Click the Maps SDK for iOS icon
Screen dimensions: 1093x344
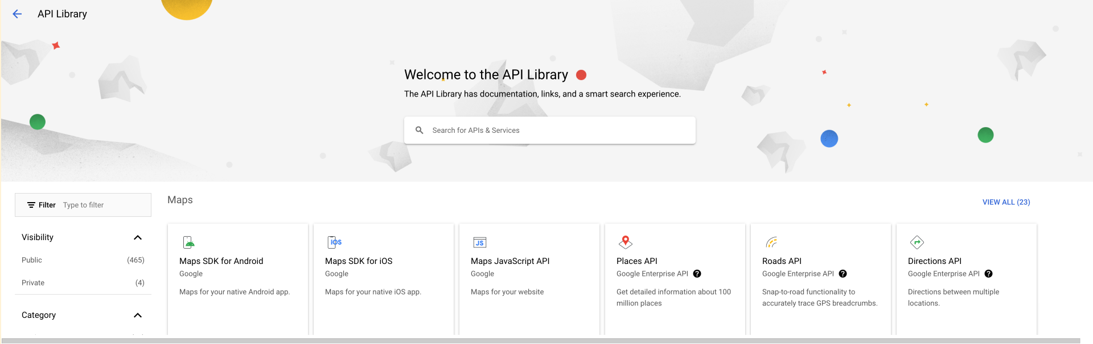pos(335,242)
